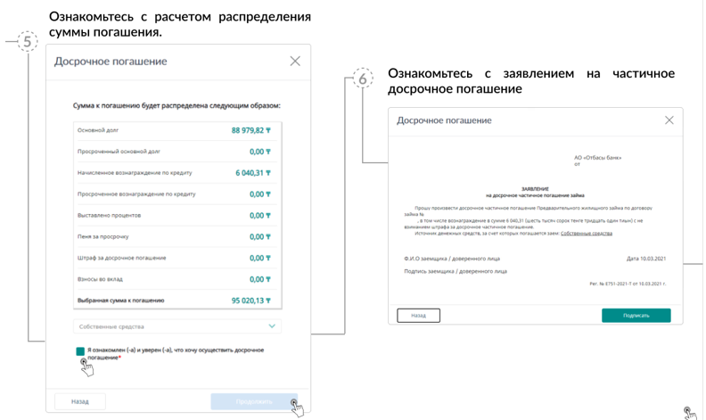Select the 'Взносы во вклад' row
The height and width of the screenshot is (420, 706).
point(175,280)
